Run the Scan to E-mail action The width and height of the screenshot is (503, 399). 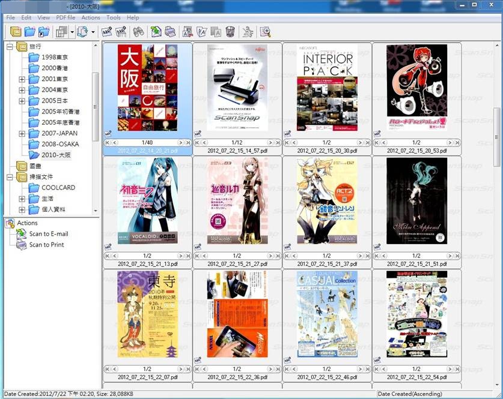point(49,234)
